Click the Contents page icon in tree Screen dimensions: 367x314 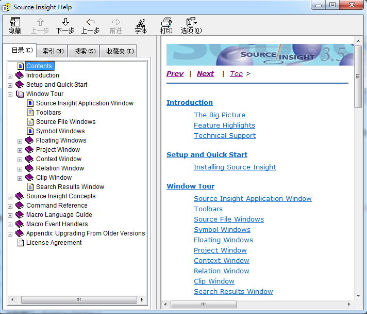click(x=21, y=66)
